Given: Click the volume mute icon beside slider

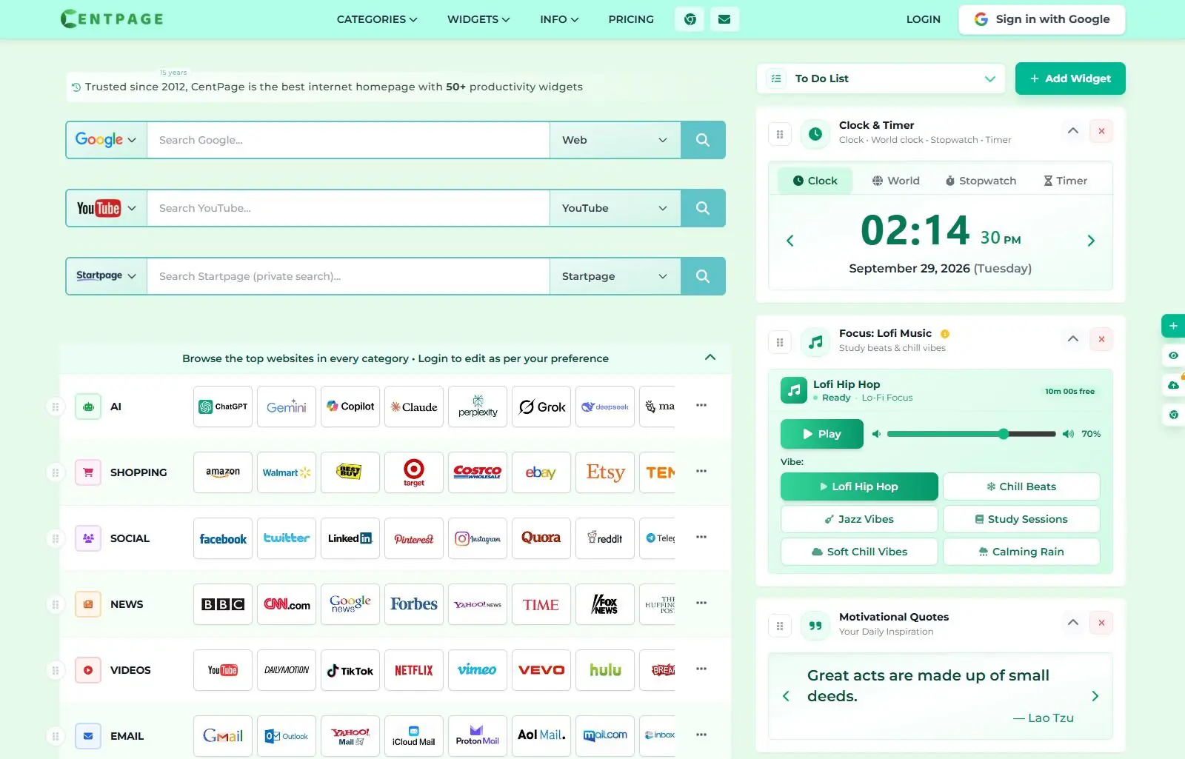Looking at the screenshot, I should [x=876, y=434].
